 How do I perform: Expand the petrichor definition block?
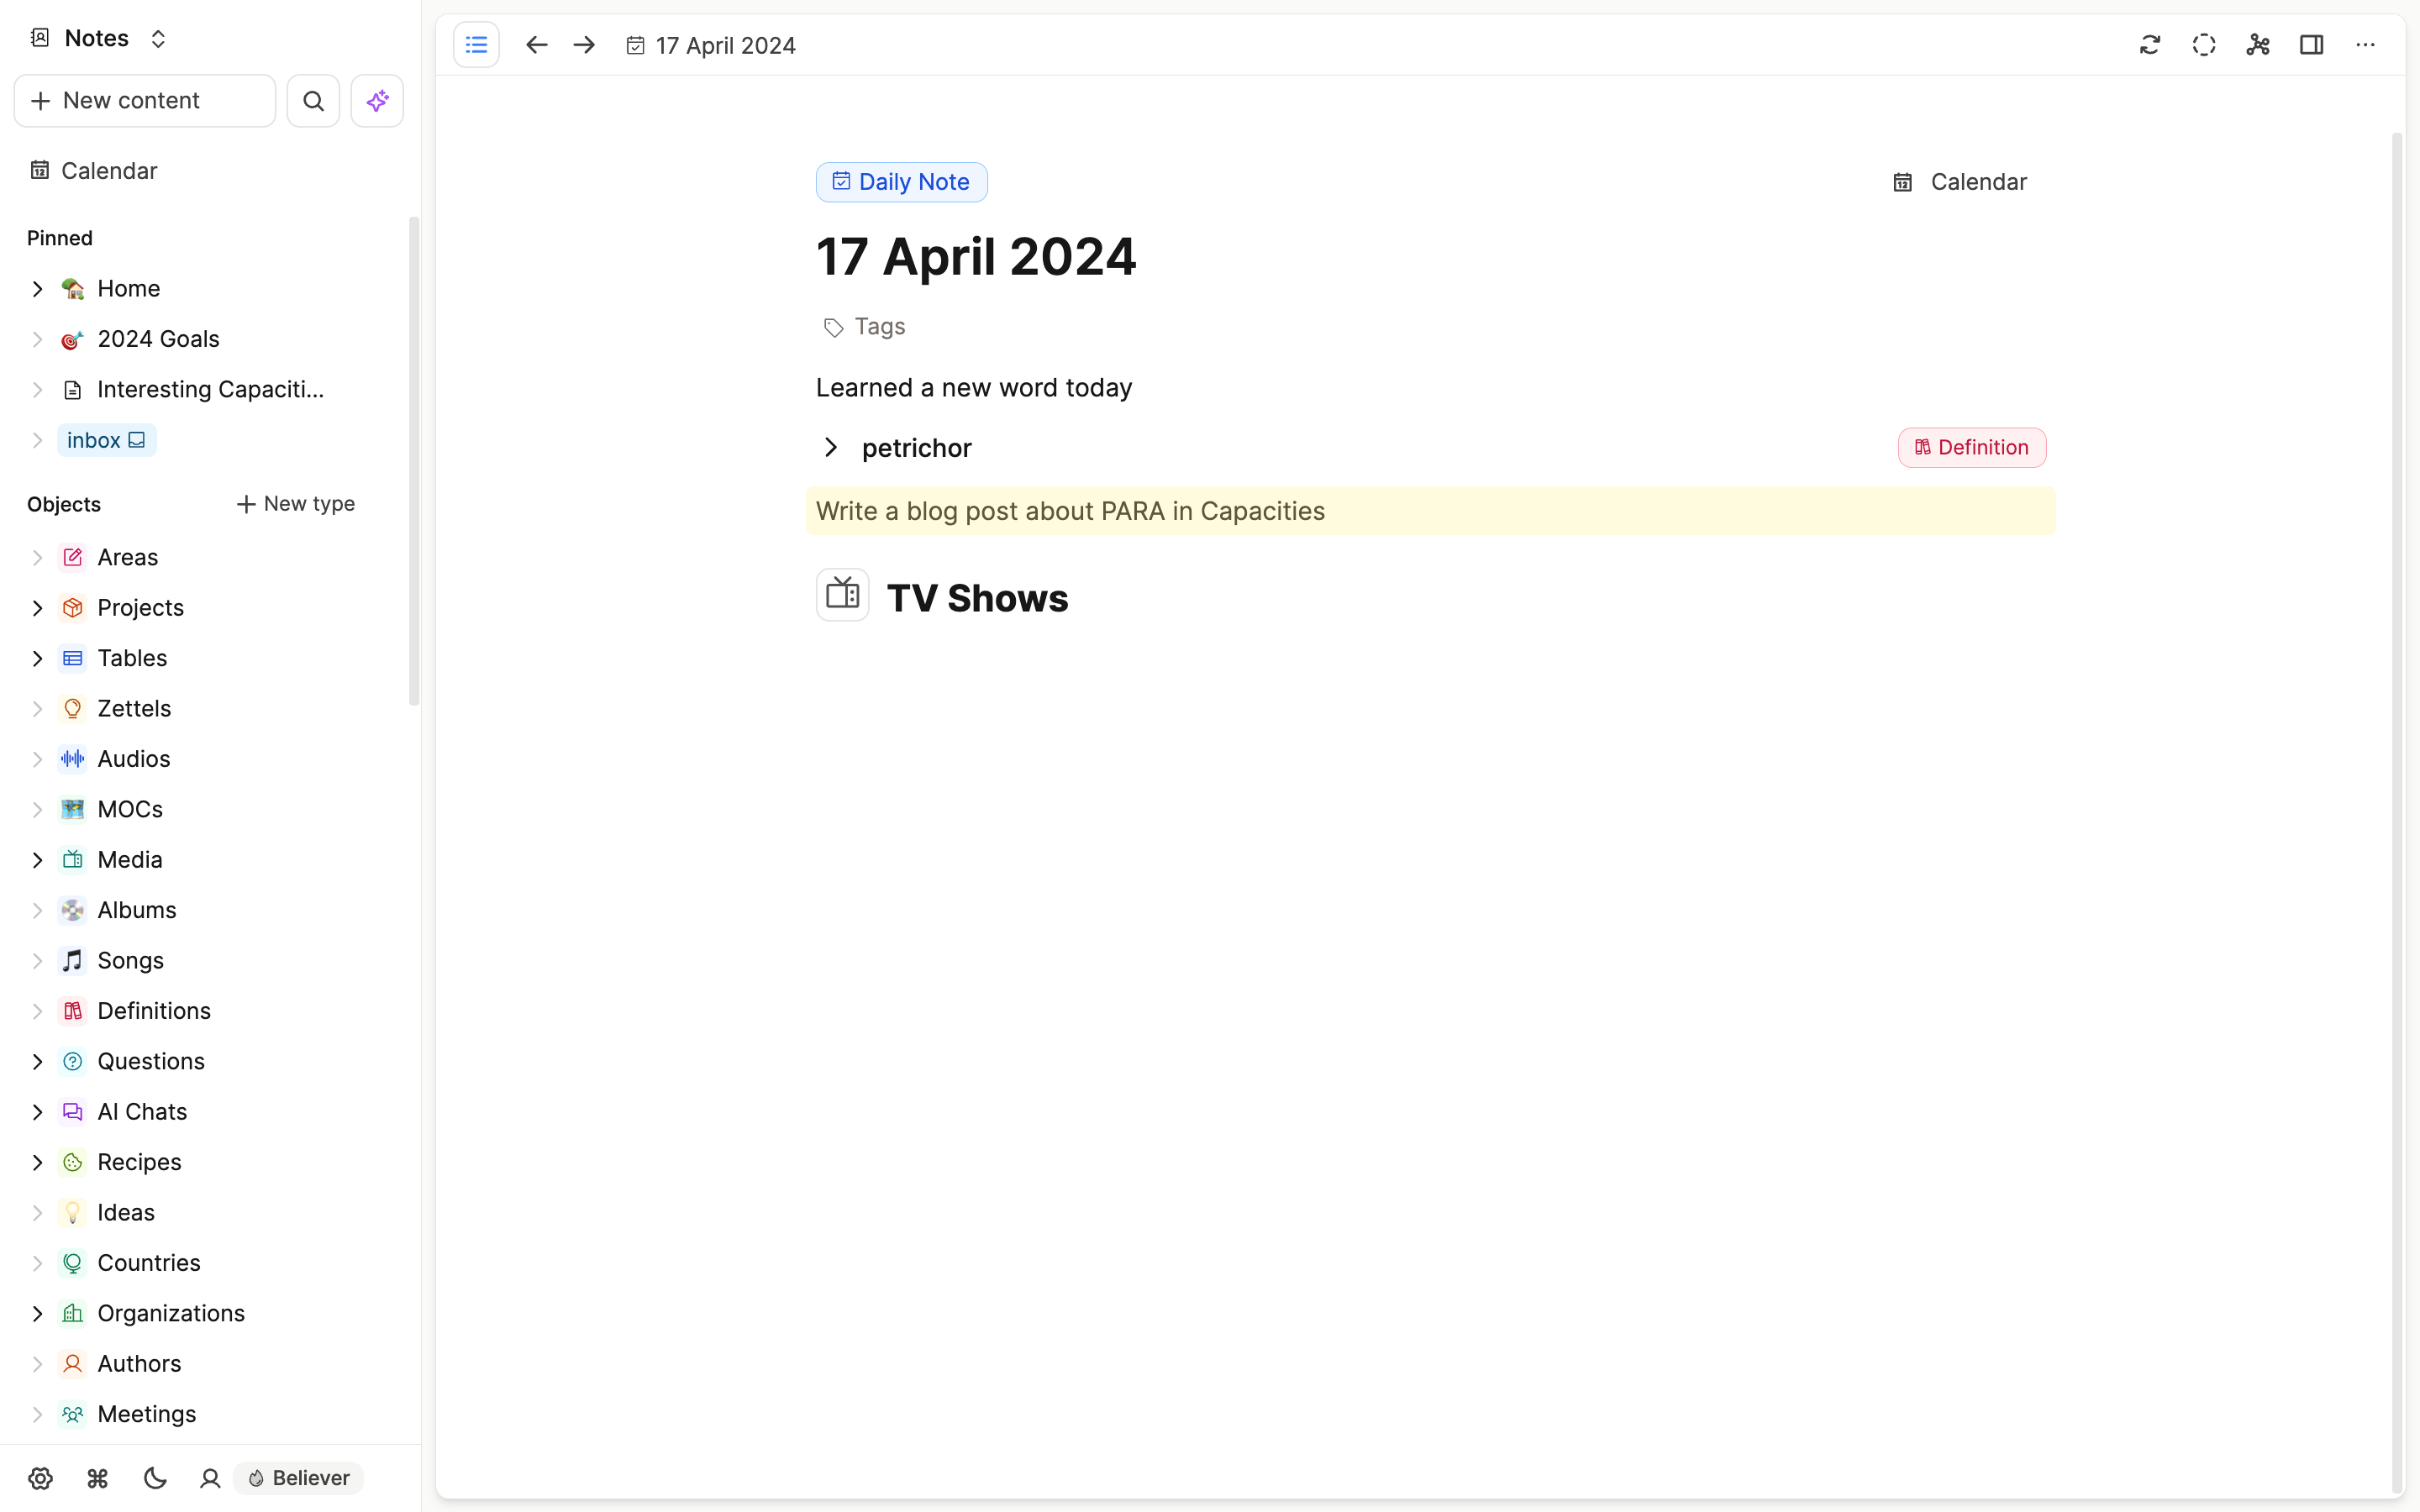coord(830,447)
